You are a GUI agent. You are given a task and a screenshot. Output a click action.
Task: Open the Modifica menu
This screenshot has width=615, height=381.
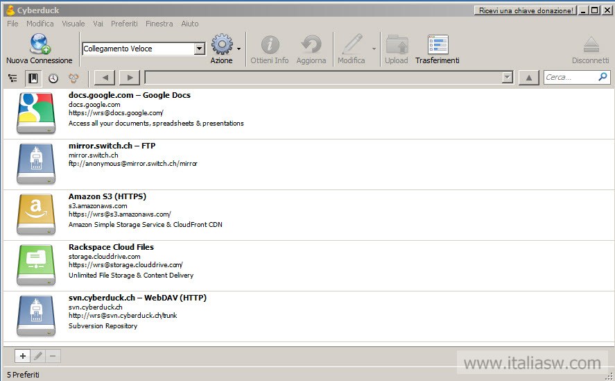[40, 24]
